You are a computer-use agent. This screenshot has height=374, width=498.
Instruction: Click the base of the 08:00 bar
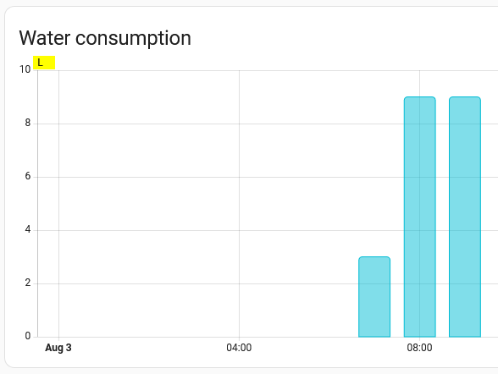click(420, 335)
